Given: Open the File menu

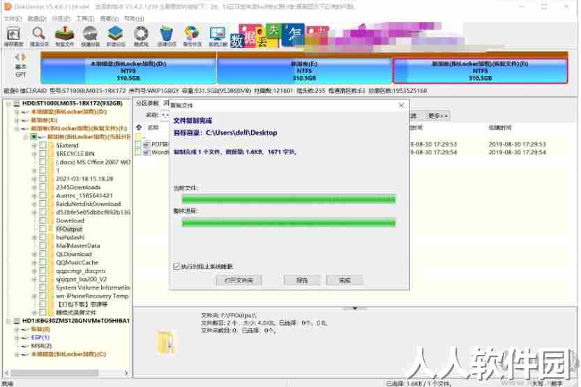Looking at the screenshot, I should [x=13, y=18].
